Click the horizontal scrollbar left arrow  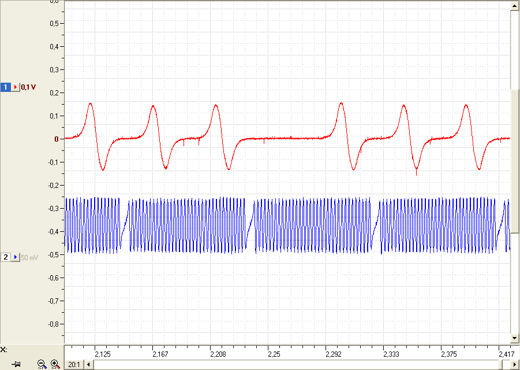coord(88,365)
